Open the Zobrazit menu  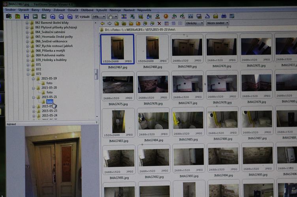point(59,10)
